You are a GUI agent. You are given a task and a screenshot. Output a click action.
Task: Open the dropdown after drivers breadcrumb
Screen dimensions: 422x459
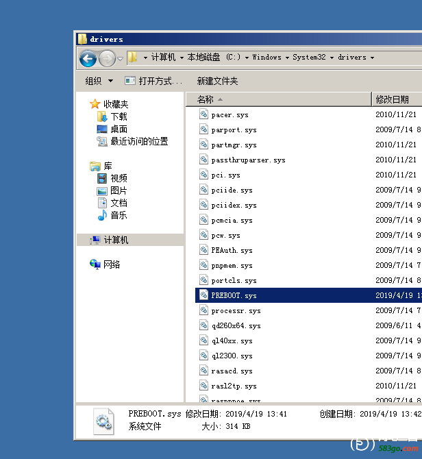point(372,58)
